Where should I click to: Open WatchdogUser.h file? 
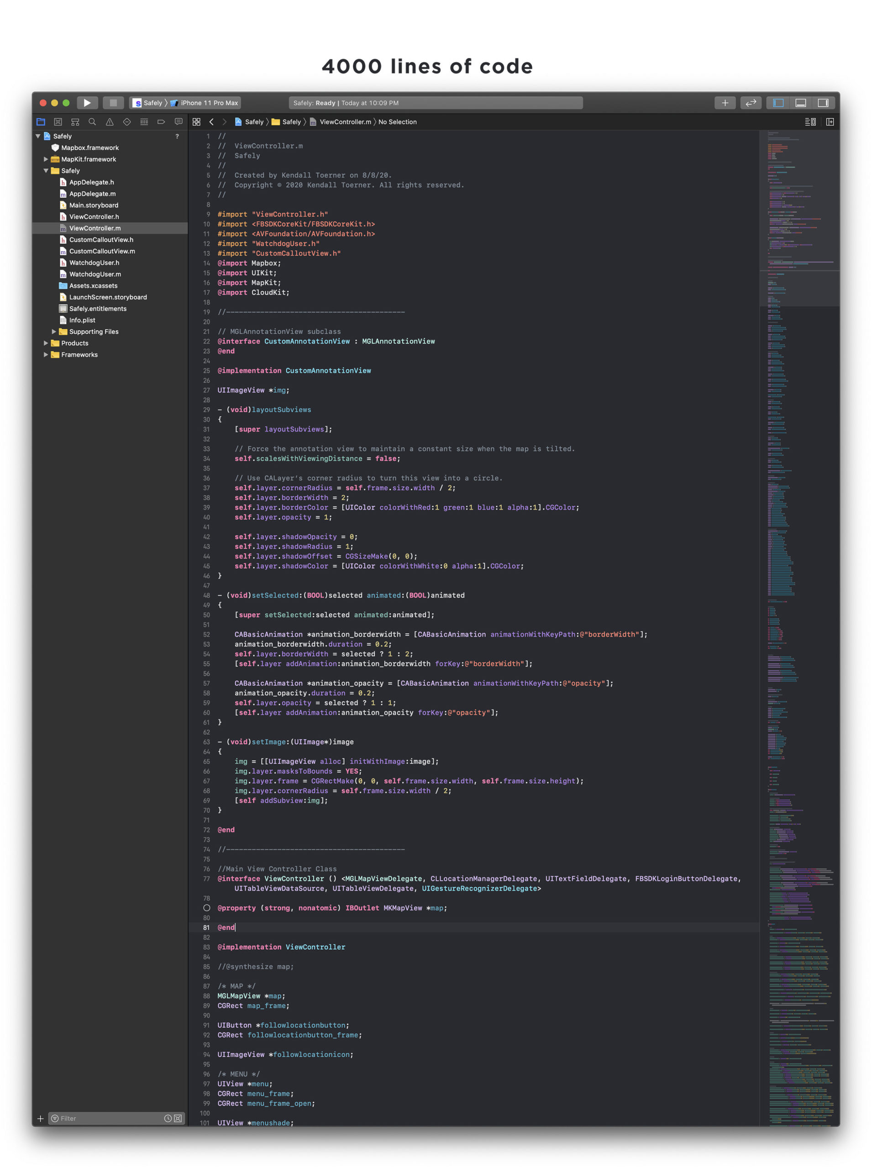[x=94, y=263]
